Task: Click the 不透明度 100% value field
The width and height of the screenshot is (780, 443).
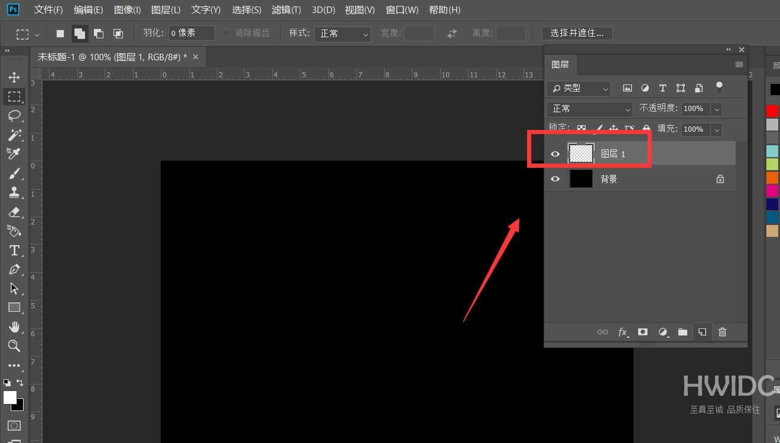Action: [x=695, y=109]
